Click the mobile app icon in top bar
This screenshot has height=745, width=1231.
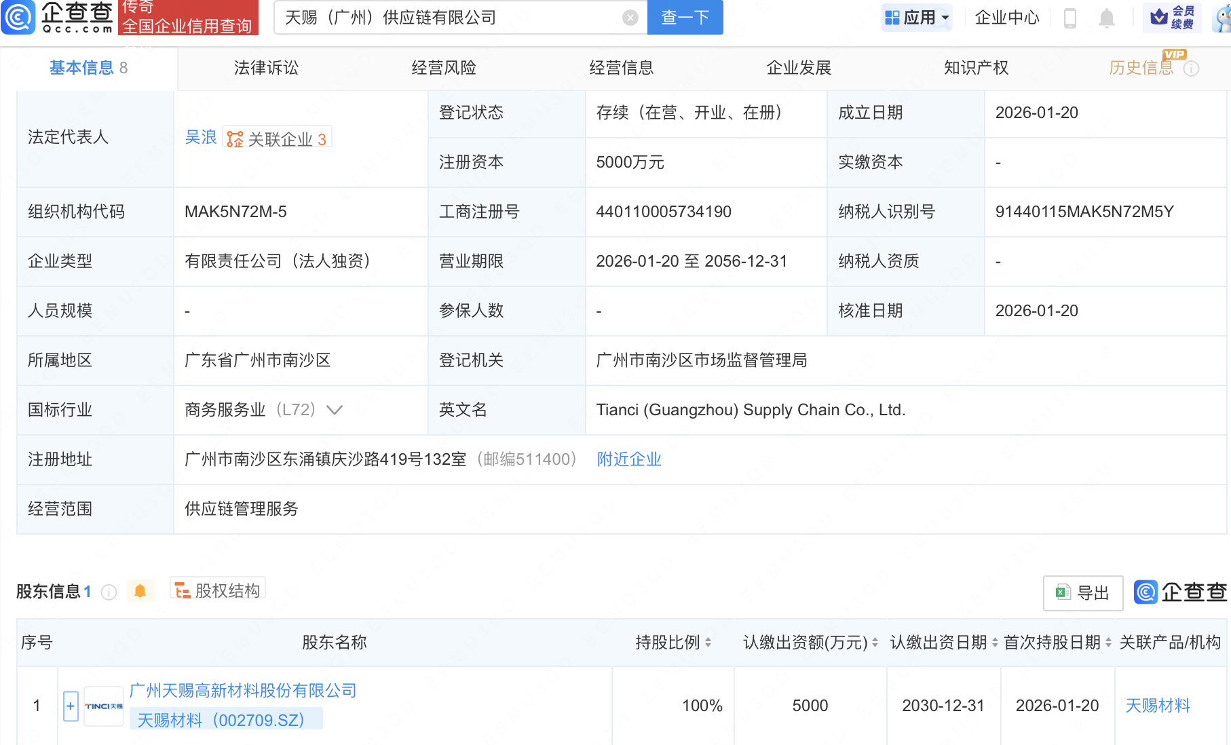(x=1071, y=18)
